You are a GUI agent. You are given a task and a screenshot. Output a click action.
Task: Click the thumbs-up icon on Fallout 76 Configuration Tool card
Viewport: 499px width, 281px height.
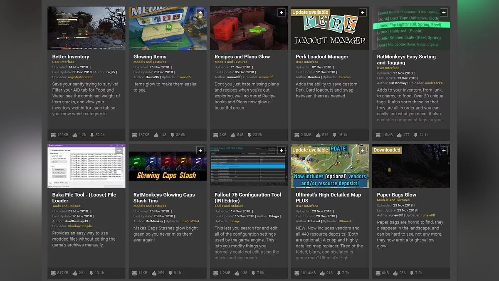coord(237,273)
